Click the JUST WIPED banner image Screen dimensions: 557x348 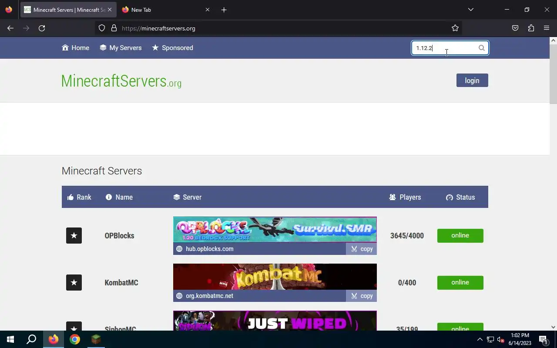(x=275, y=321)
